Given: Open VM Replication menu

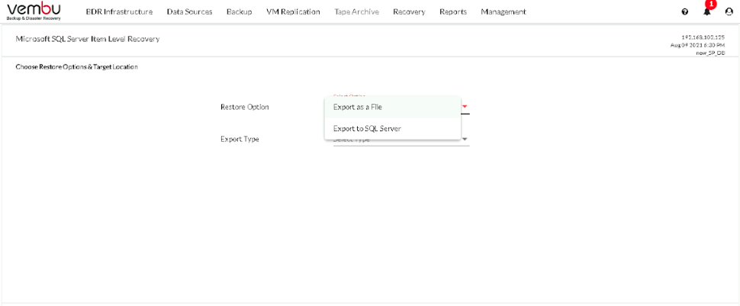Looking at the screenshot, I should 293,11.
